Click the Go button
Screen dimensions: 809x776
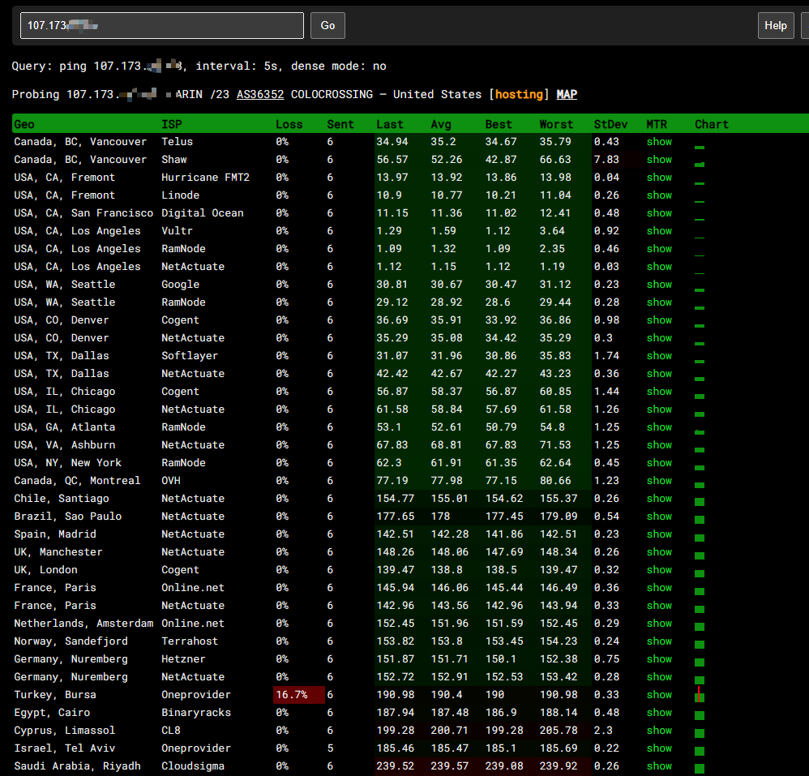coord(327,26)
